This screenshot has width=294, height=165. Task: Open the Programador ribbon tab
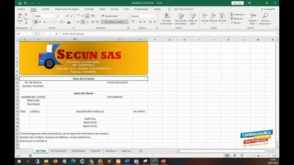(141, 9)
